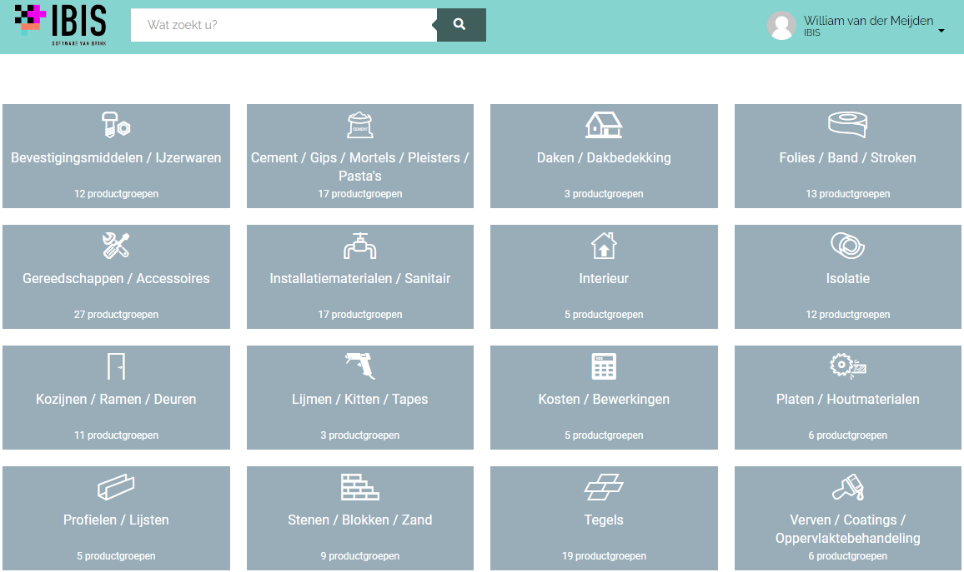Select the tape roll icon on Folies / Band / Stroken
Screen dimensions: 964x572
point(847,124)
